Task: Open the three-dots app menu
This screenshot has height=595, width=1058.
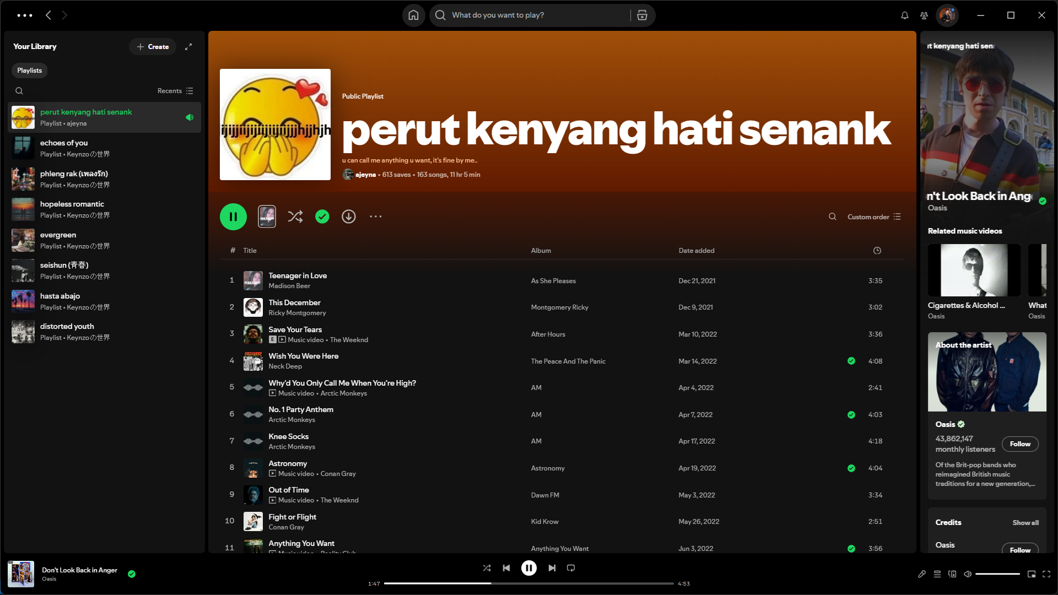Action: [25, 15]
